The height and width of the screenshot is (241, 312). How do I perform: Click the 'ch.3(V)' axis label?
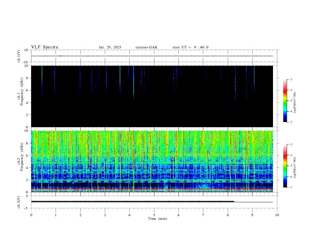point(19,202)
